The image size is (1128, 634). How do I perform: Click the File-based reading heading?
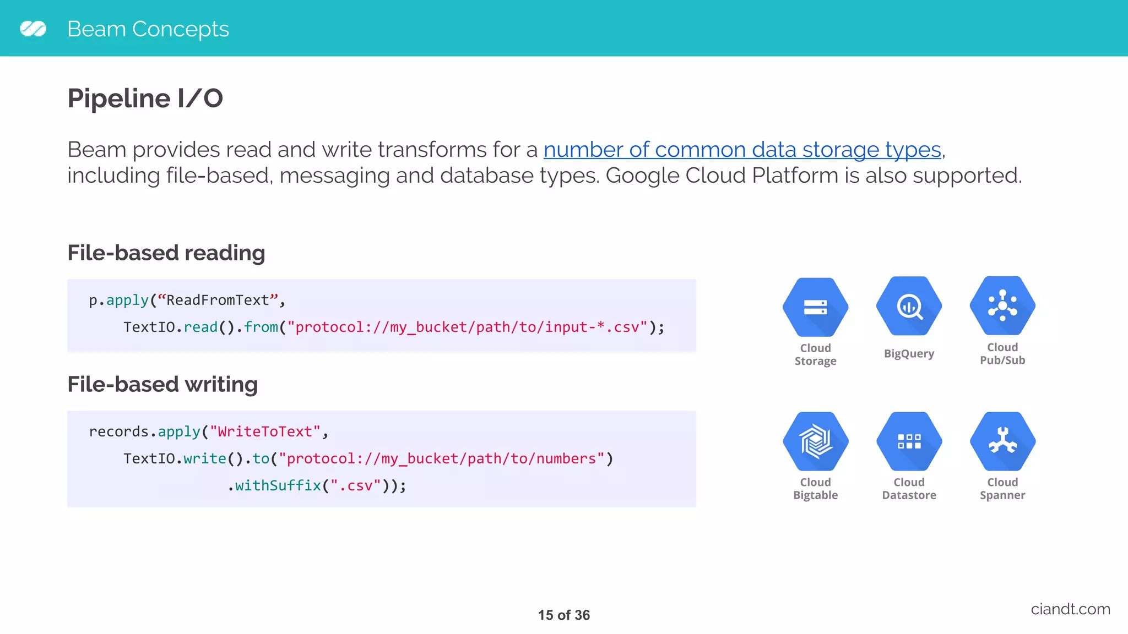(166, 253)
